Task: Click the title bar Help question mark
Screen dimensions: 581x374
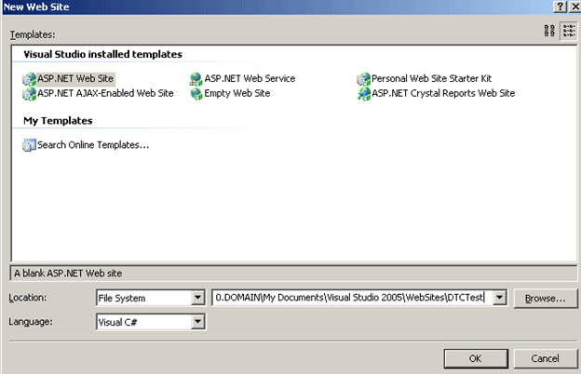Action: (557, 7)
